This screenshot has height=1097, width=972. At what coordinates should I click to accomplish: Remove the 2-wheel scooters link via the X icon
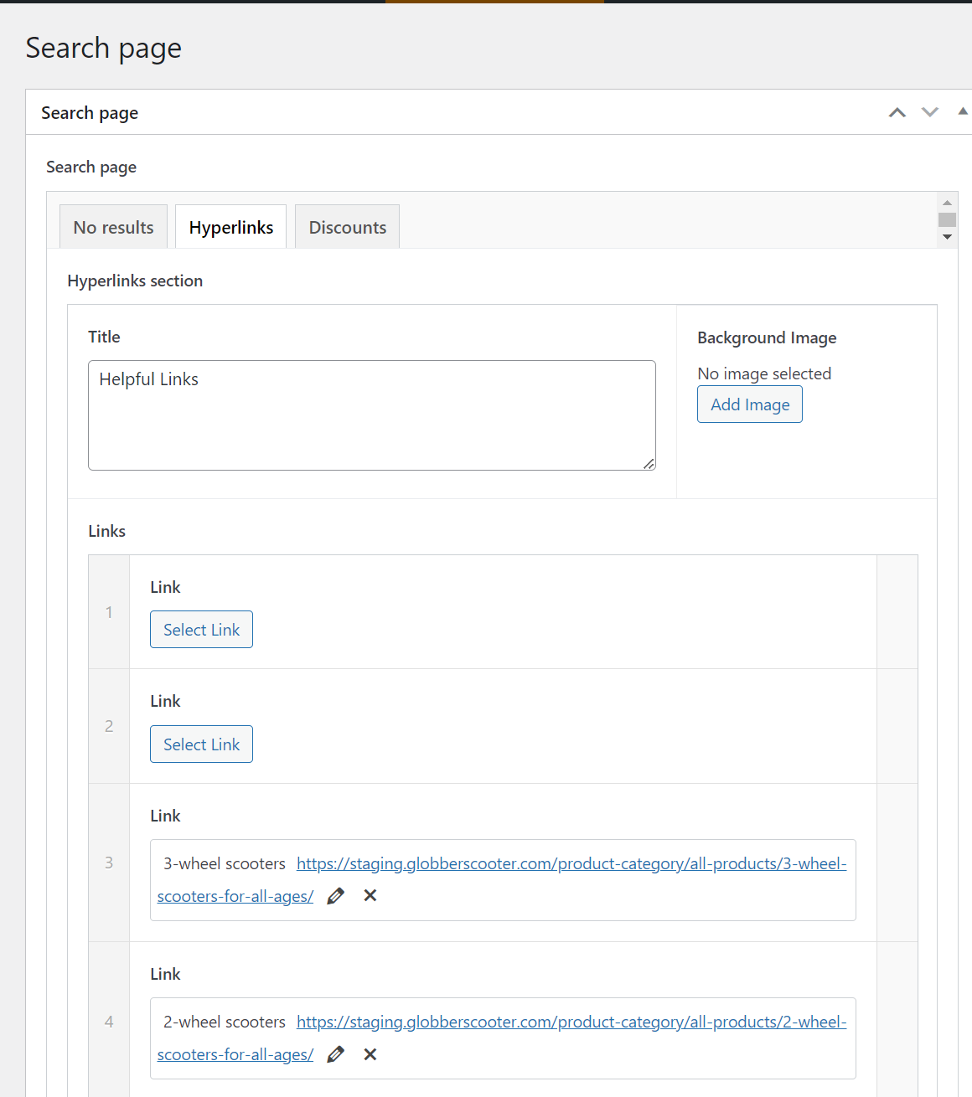pyautogui.click(x=370, y=1054)
